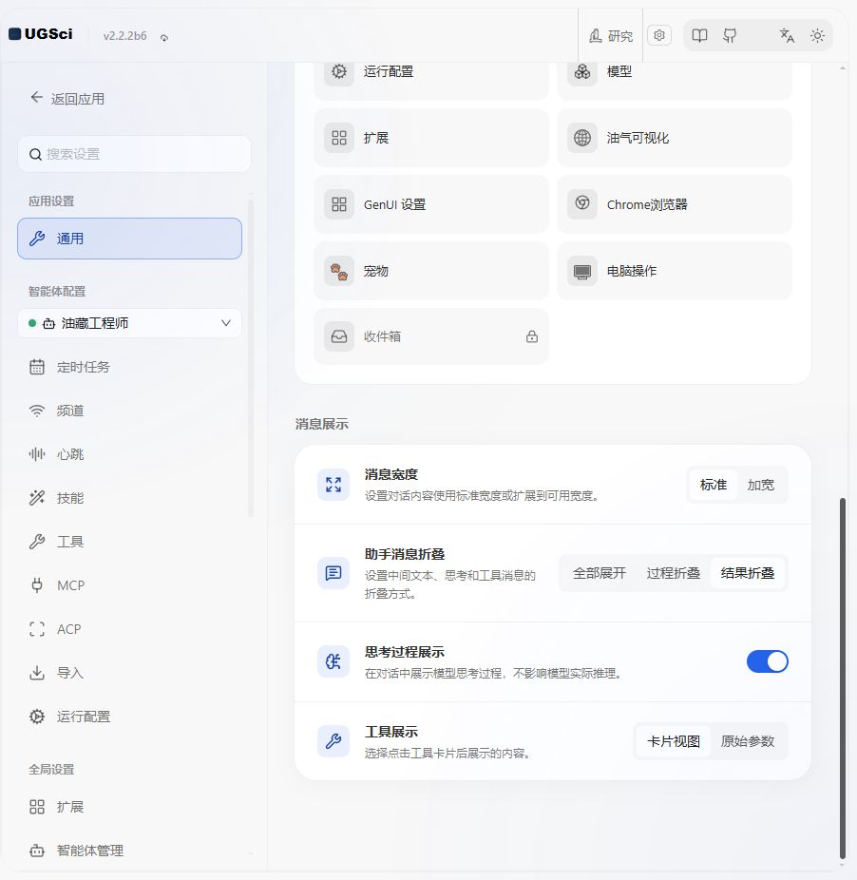857x880 pixels.
Task: Switch language with the translate icon
Action: [x=787, y=36]
